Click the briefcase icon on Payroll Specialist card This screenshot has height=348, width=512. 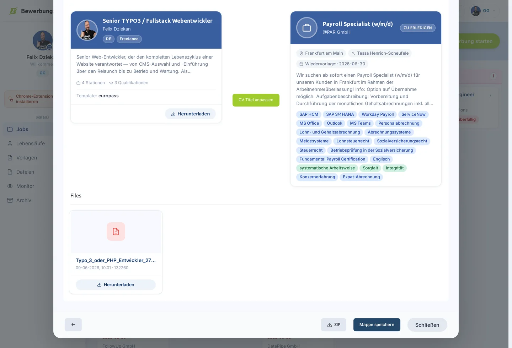point(307,28)
